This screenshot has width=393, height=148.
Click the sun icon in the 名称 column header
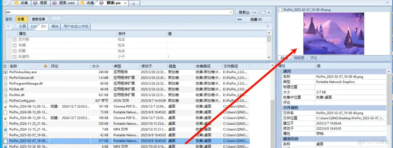coord(45,66)
